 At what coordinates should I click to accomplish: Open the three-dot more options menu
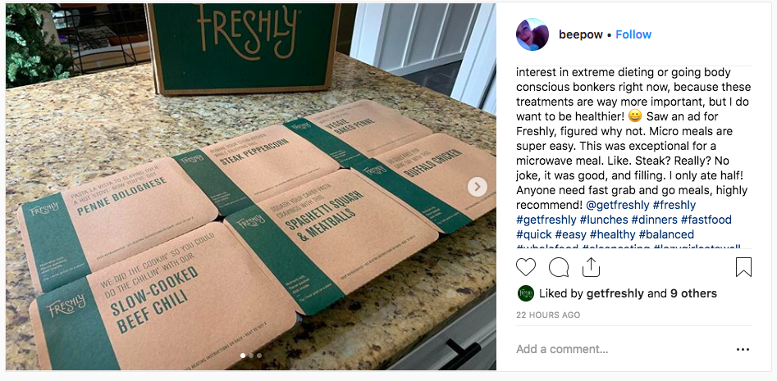click(743, 349)
